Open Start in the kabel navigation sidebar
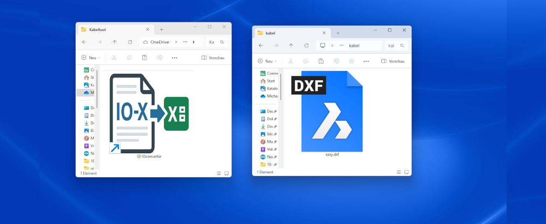Image resolution: width=546 pixels, height=224 pixels. tap(270, 81)
